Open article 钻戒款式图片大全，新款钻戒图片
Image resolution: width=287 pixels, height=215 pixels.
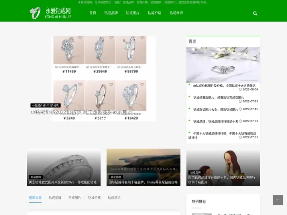216,109
